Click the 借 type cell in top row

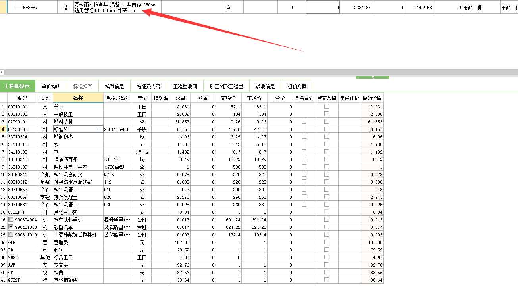point(65,8)
